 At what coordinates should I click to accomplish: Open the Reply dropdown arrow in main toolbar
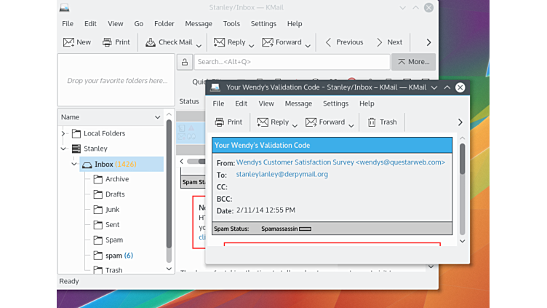252,44
